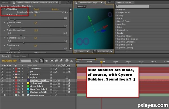The image size is (169, 109).
Task: Toggle stopwatch for Bubble Speed
Action: click(7, 23)
